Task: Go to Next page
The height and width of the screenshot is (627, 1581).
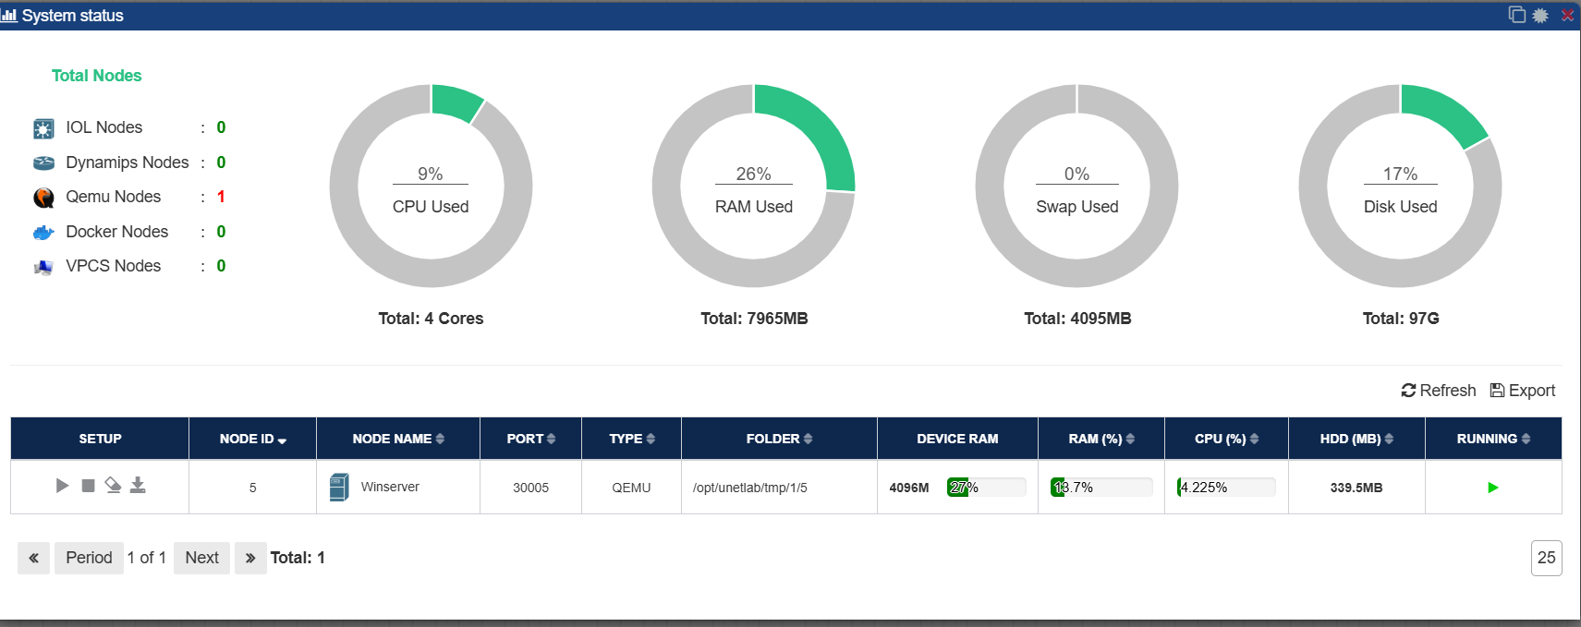Action: 201,558
